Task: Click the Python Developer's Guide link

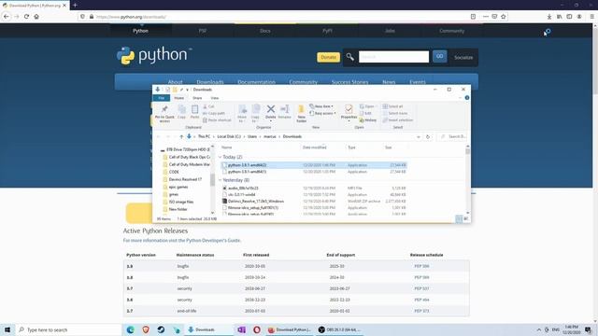Action: pyautogui.click(x=213, y=241)
